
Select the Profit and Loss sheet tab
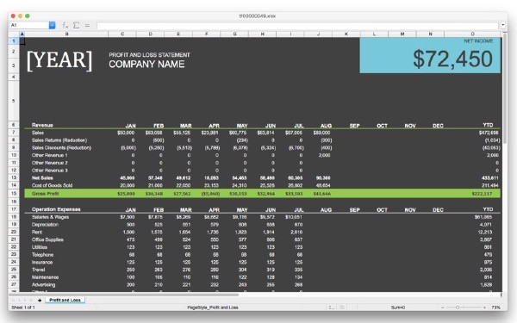click(65, 300)
